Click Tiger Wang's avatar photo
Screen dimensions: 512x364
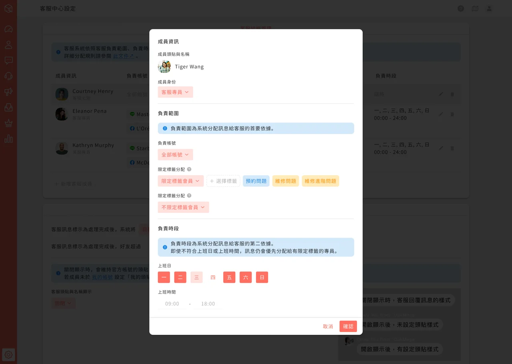(164, 66)
